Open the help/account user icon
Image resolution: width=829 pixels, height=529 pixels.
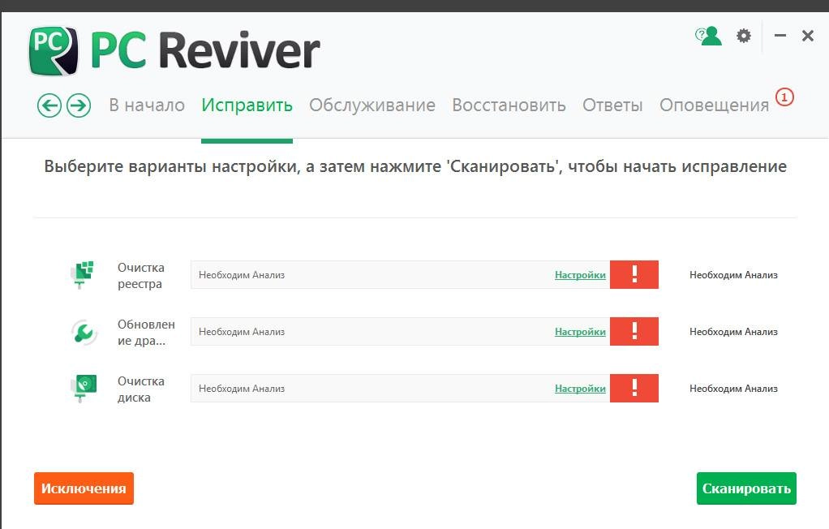click(708, 36)
